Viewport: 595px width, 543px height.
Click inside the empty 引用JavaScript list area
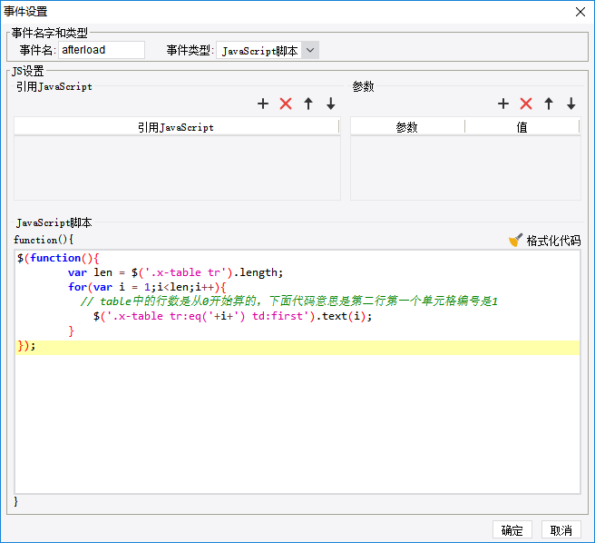point(177,168)
